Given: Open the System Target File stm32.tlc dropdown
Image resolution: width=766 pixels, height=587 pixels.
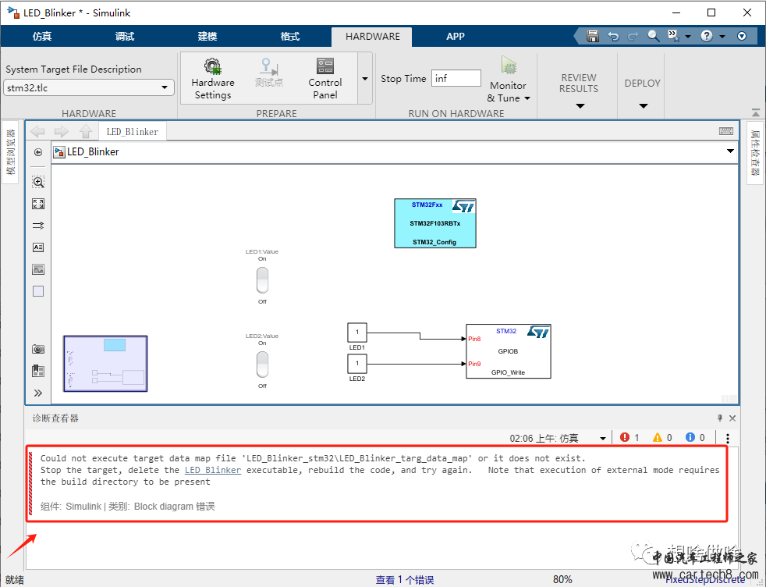Looking at the screenshot, I should (89, 88).
